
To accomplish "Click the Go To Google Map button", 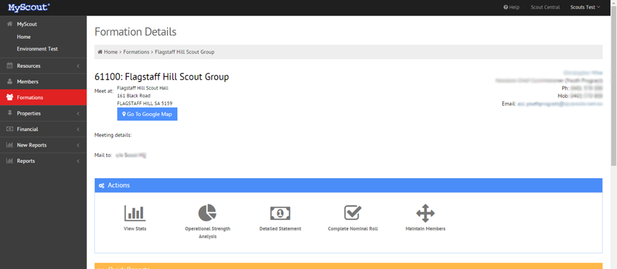I will pos(147,114).
